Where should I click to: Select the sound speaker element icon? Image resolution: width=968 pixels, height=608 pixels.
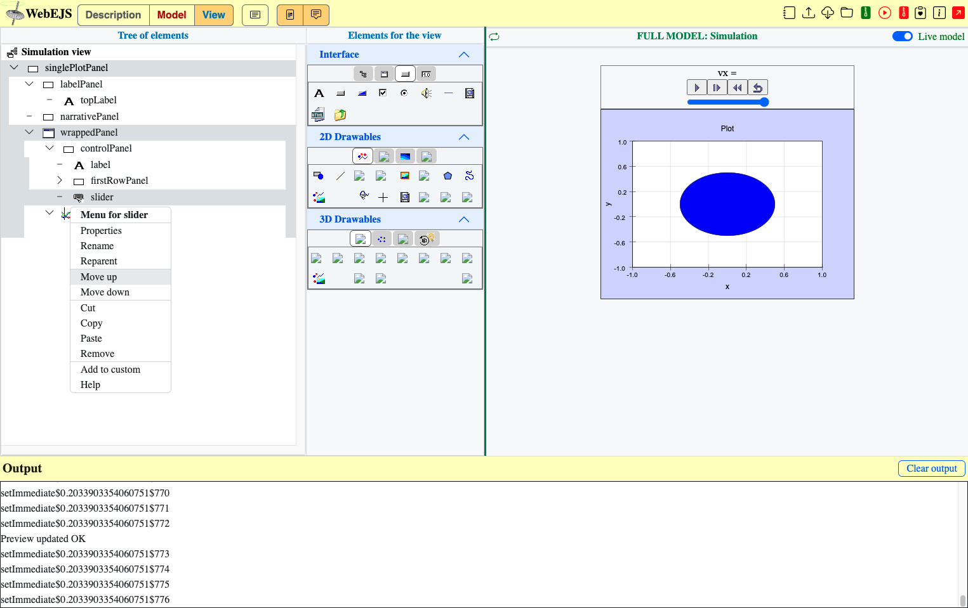coord(427,93)
